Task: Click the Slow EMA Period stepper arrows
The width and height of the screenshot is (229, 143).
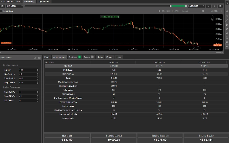Action: tap(37, 96)
